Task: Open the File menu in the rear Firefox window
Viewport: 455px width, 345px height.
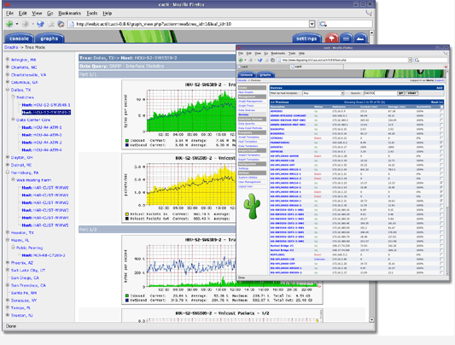Action: point(9,14)
